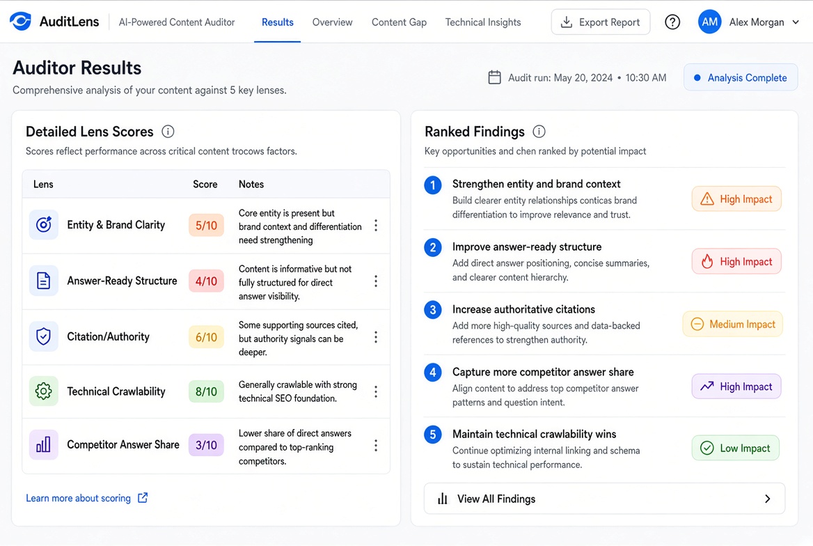Click the High Impact badge for answer-ready structure
The image size is (813, 546).
point(736,262)
